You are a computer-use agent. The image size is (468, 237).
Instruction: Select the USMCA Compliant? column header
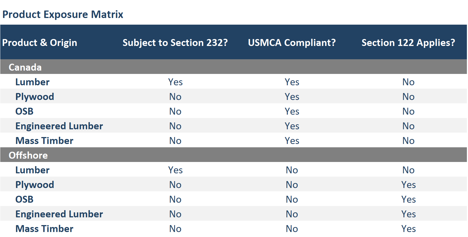[292, 43]
